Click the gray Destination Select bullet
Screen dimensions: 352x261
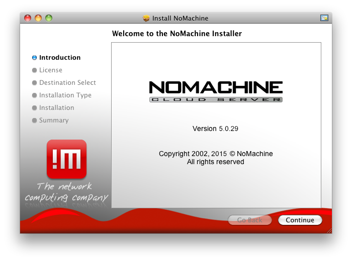click(x=34, y=83)
